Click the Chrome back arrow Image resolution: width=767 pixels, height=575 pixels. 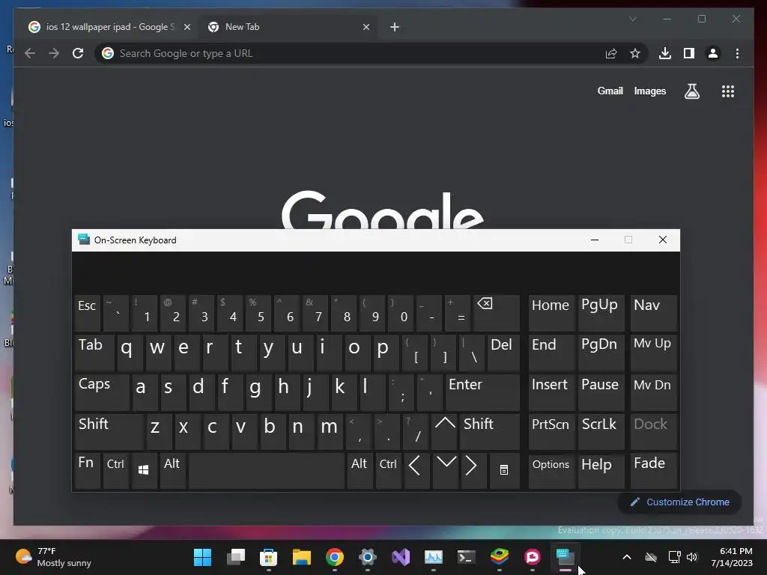(30, 53)
